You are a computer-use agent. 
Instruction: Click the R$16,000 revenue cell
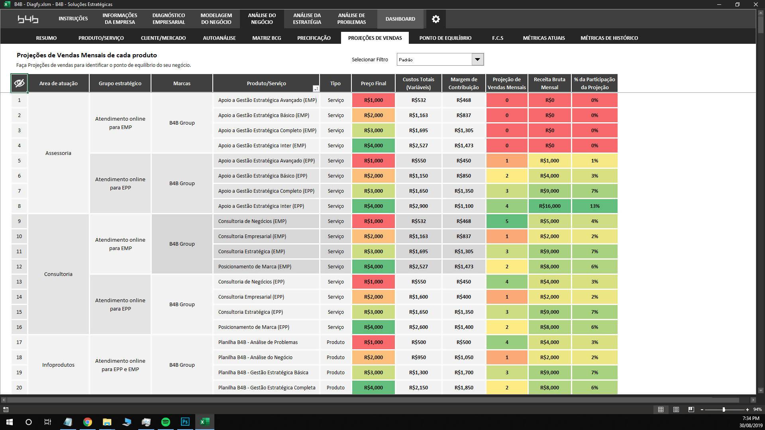[549, 206]
